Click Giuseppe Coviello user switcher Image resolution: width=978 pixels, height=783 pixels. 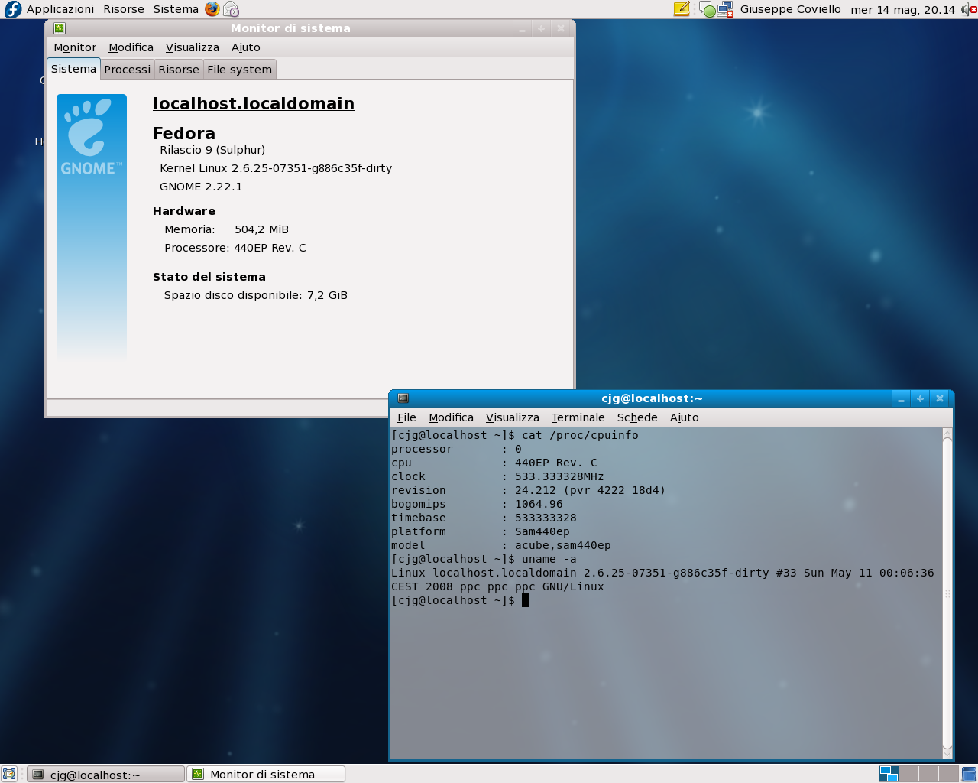(x=790, y=9)
